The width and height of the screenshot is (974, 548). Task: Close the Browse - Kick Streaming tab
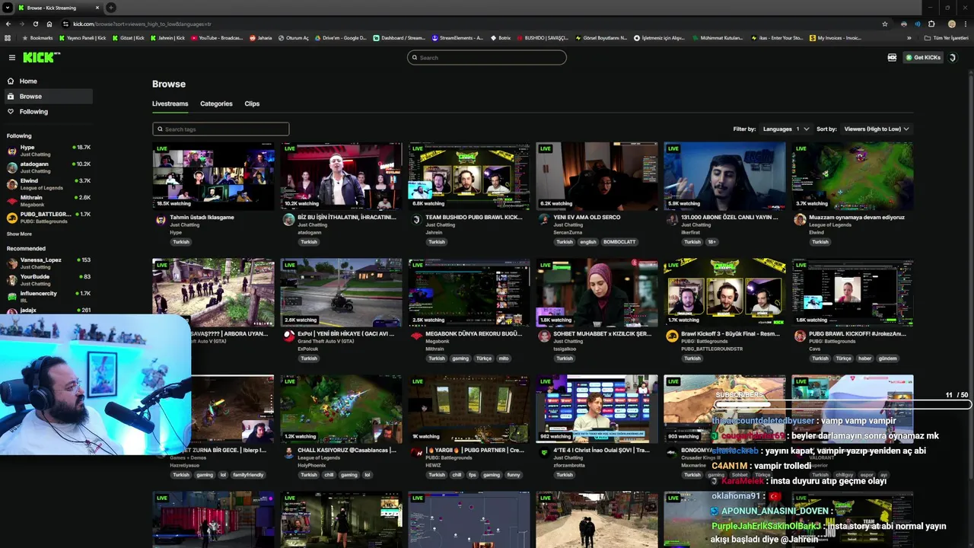pos(97,8)
